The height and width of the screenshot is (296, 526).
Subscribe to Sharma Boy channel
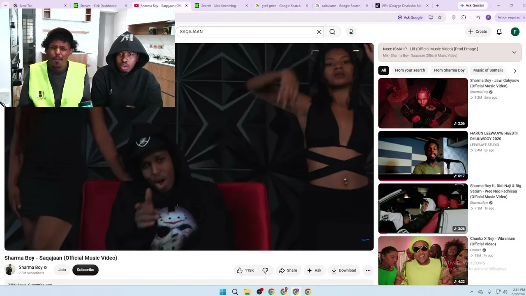[x=85, y=270]
